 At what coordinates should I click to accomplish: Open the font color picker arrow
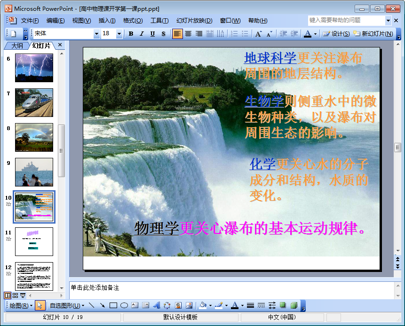click(314, 34)
